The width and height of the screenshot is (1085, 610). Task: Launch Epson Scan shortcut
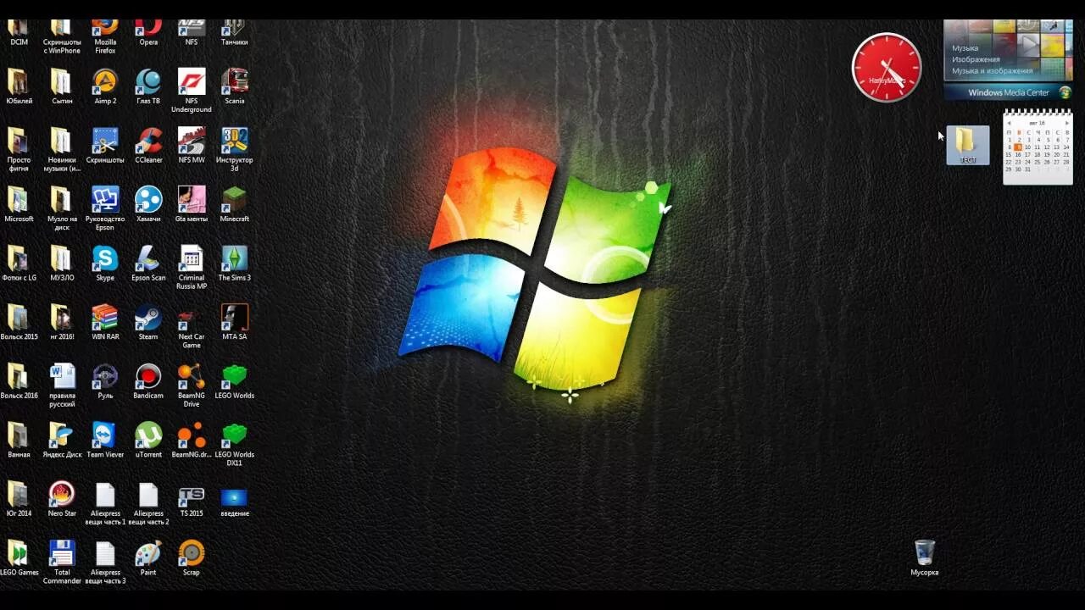click(148, 263)
